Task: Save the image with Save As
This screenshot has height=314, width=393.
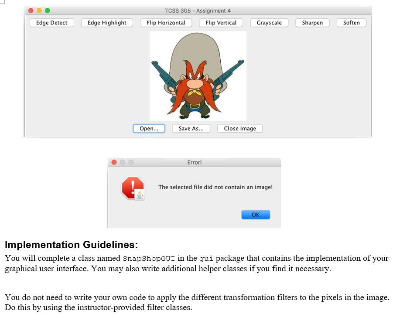Action: [191, 128]
